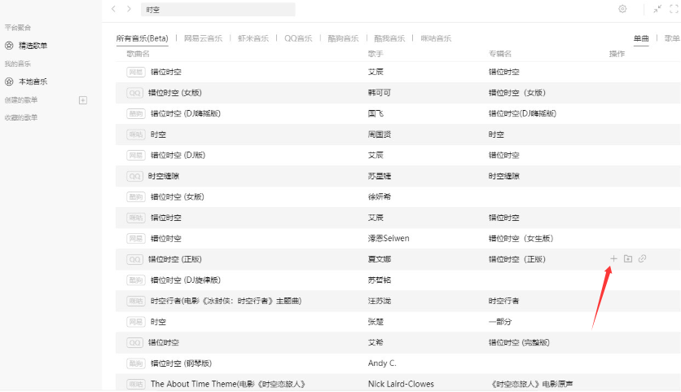
Task: Click the QQ badge on 时空缝隙 row
Action: pos(134,176)
